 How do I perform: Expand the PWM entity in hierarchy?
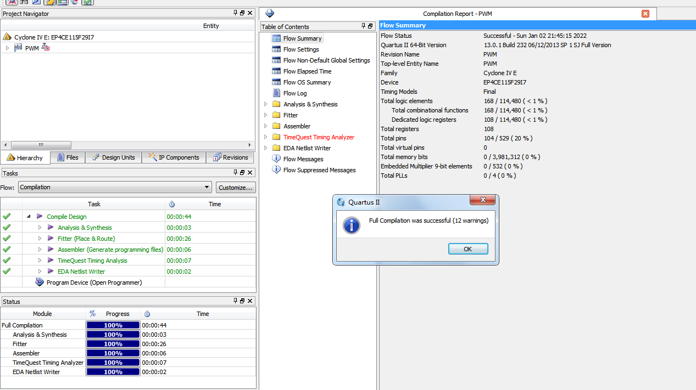click(x=7, y=48)
